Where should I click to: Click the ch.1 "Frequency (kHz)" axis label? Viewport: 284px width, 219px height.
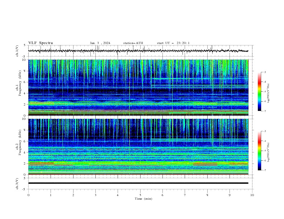tap(20, 83)
